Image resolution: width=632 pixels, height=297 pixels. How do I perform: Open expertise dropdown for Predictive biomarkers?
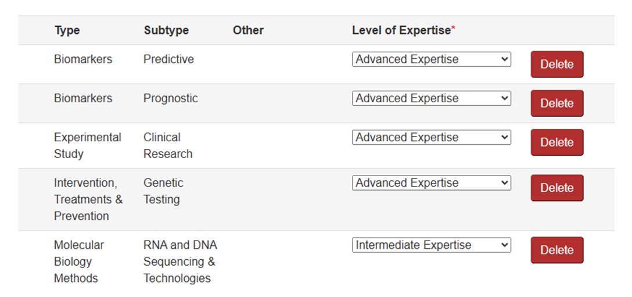(431, 59)
